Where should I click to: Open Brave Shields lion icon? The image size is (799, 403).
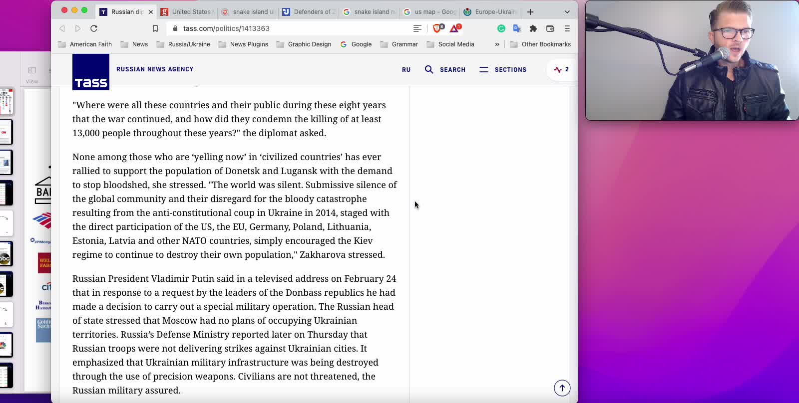pyautogui.click(x=438, y=28)
